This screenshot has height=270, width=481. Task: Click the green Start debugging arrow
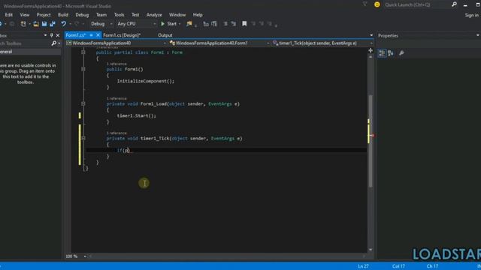click(x=163, y=24)
